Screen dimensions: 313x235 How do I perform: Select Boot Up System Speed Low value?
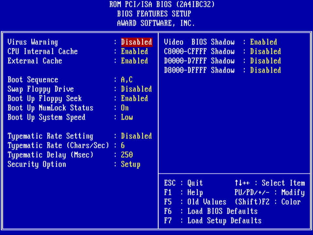coord(127,117)
